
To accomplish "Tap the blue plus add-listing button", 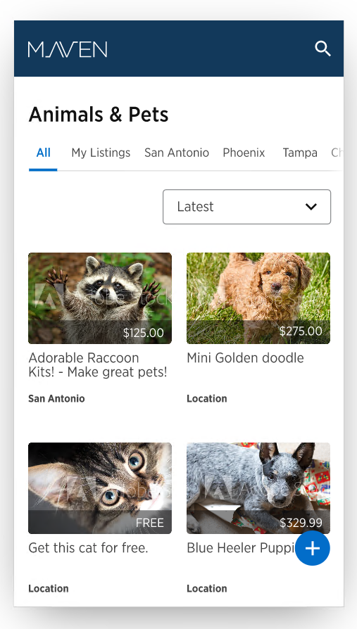I will 313,548.
